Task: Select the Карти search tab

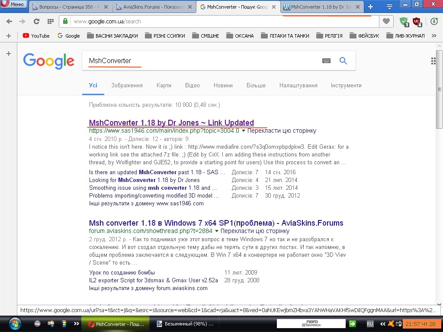Action: pyautogui.click(x=164, y=85)
